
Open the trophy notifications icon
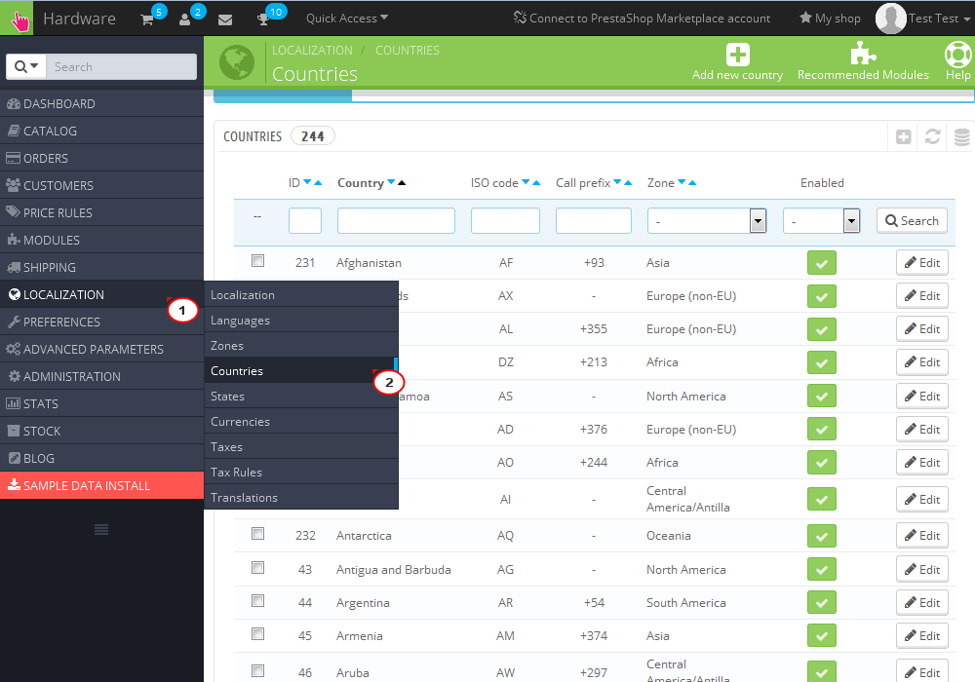pyautogui.click(x=263, y=19)
